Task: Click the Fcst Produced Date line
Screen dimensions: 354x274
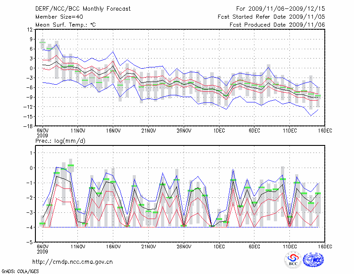Action: click(277, 25)
